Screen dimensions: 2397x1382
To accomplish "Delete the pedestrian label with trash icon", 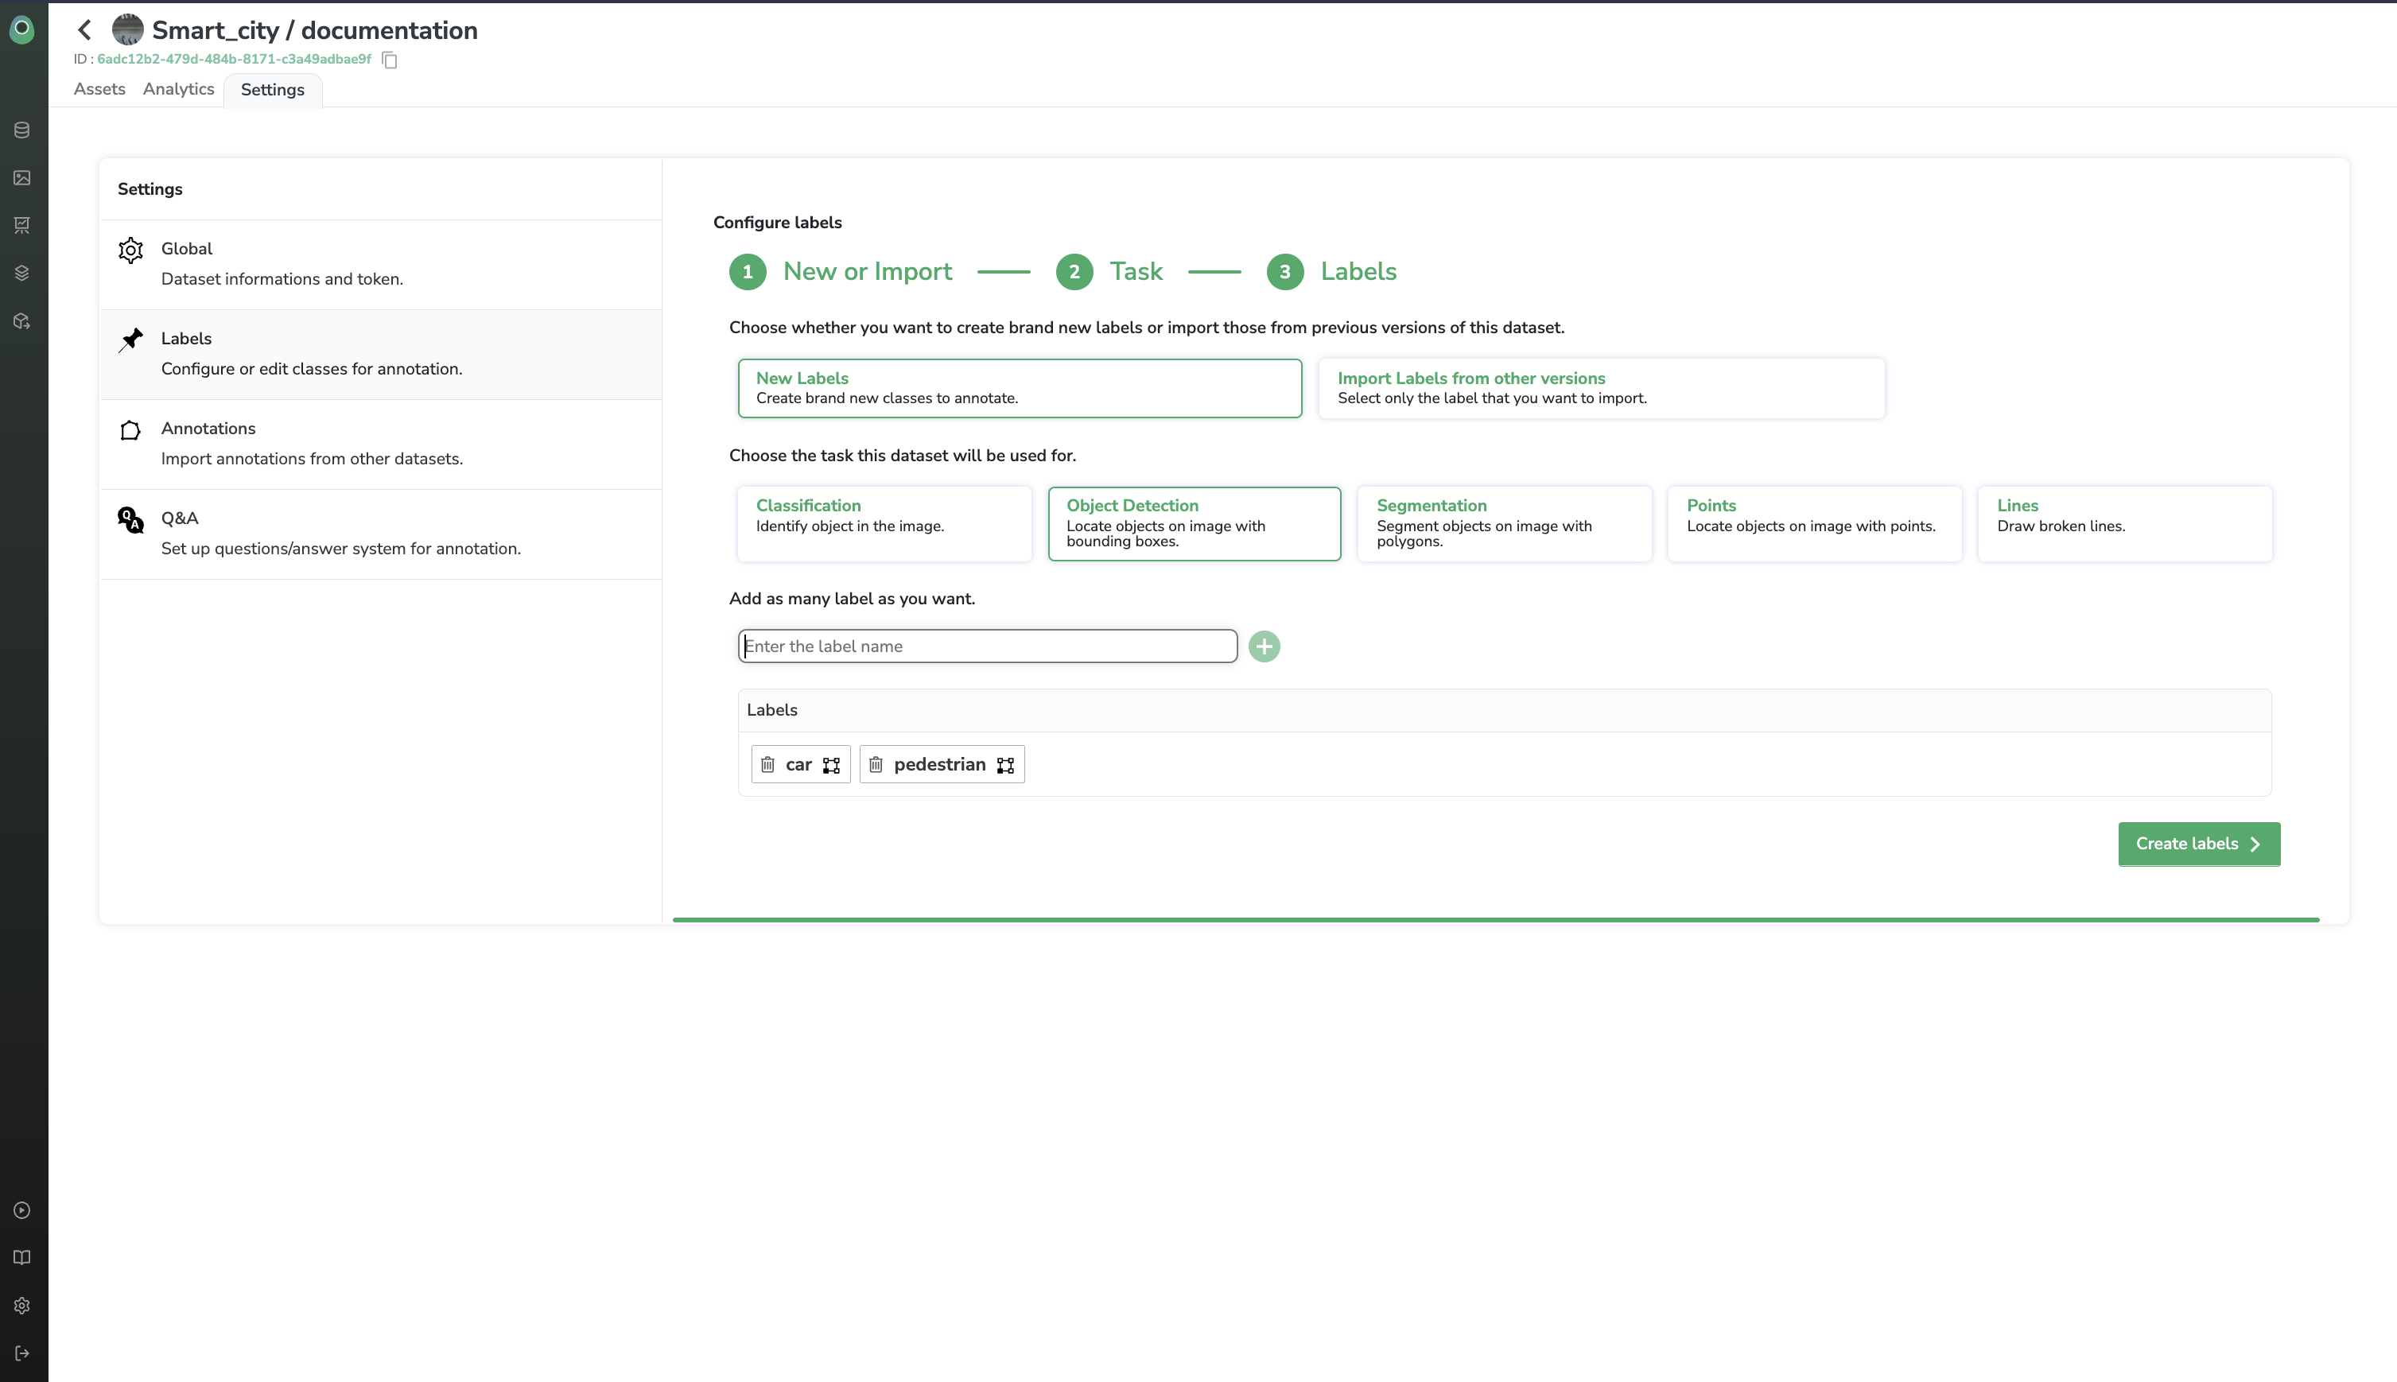I will click(x=876, y=765).
